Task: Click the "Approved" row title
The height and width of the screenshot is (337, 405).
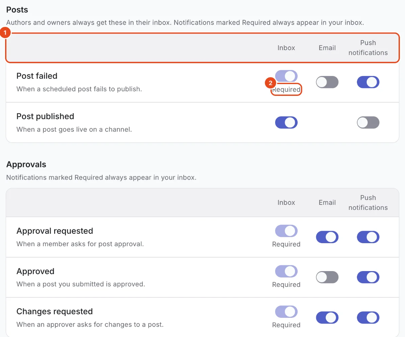Action: 35,271
